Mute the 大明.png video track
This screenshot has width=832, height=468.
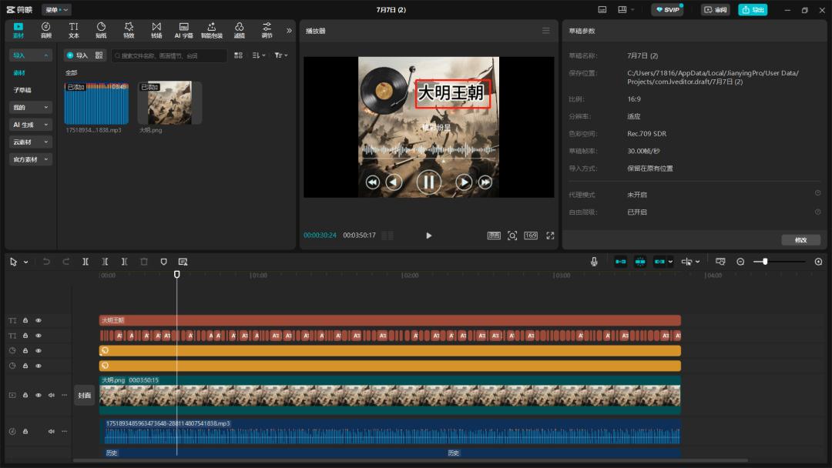point(52,395)
